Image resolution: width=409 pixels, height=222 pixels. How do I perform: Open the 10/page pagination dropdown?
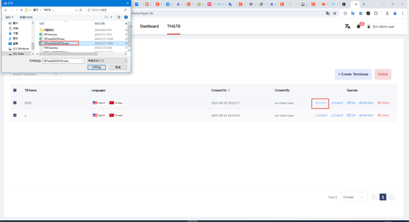[354, 197]
